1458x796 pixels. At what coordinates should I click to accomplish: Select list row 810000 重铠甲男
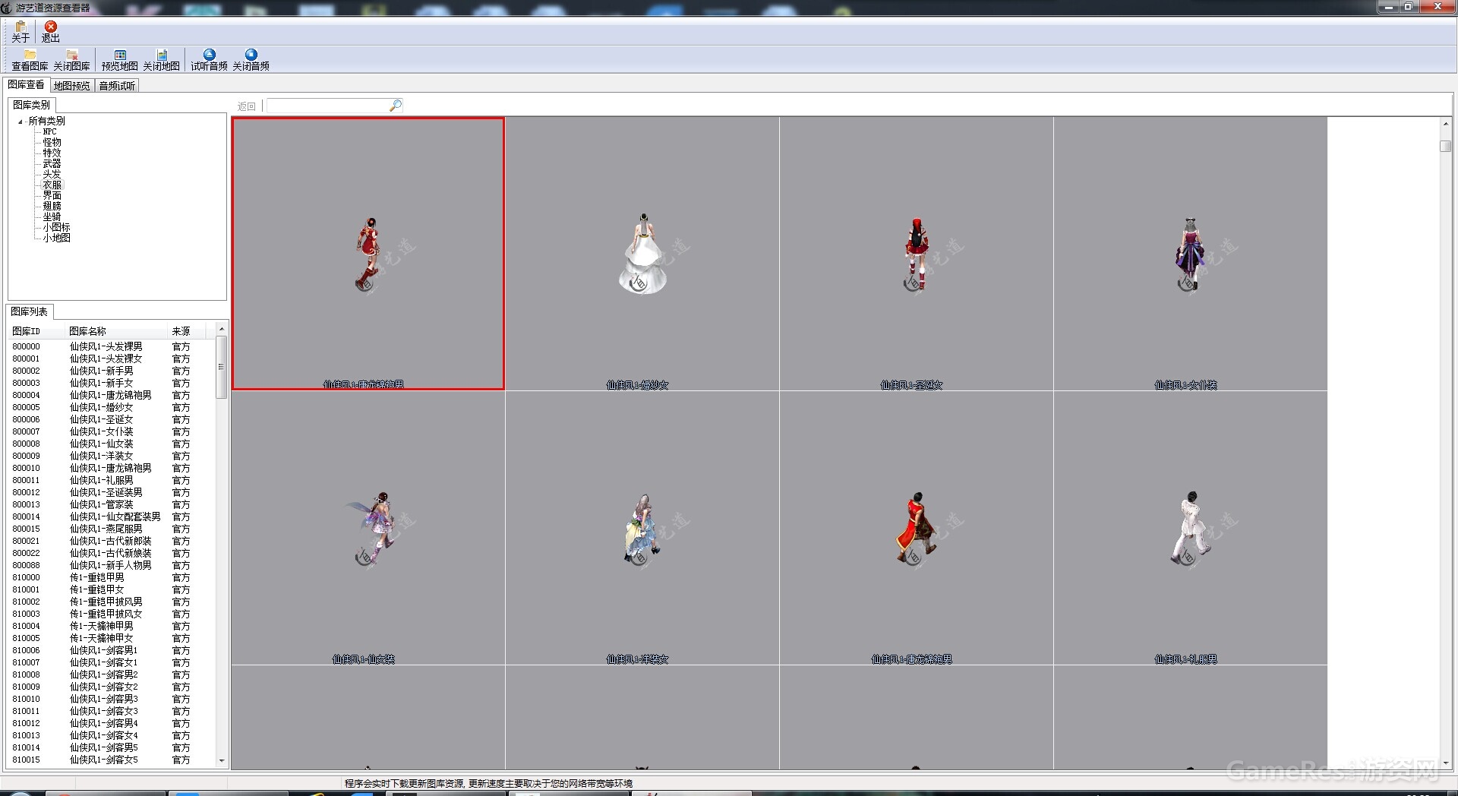click(112, 577)
